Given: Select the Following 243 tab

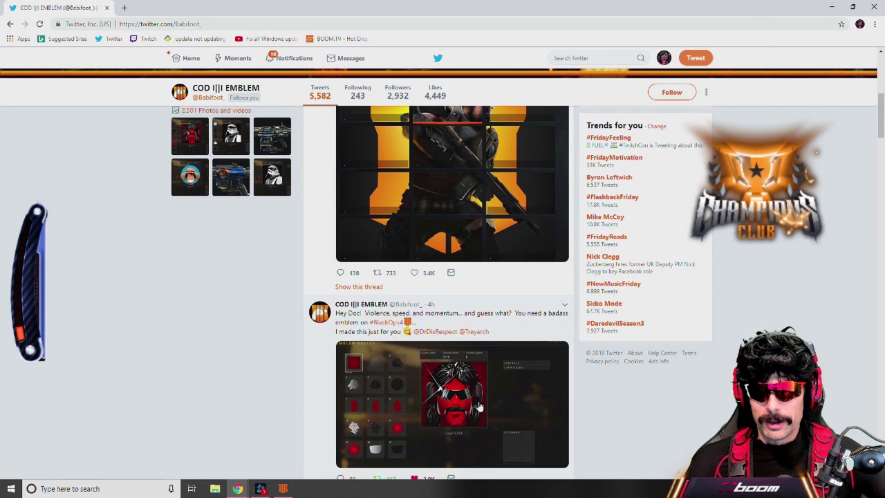Looking at the screenshot, I should click(x=357, y=92).
